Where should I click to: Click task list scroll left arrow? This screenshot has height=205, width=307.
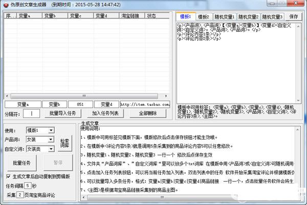tap(7, 96)
